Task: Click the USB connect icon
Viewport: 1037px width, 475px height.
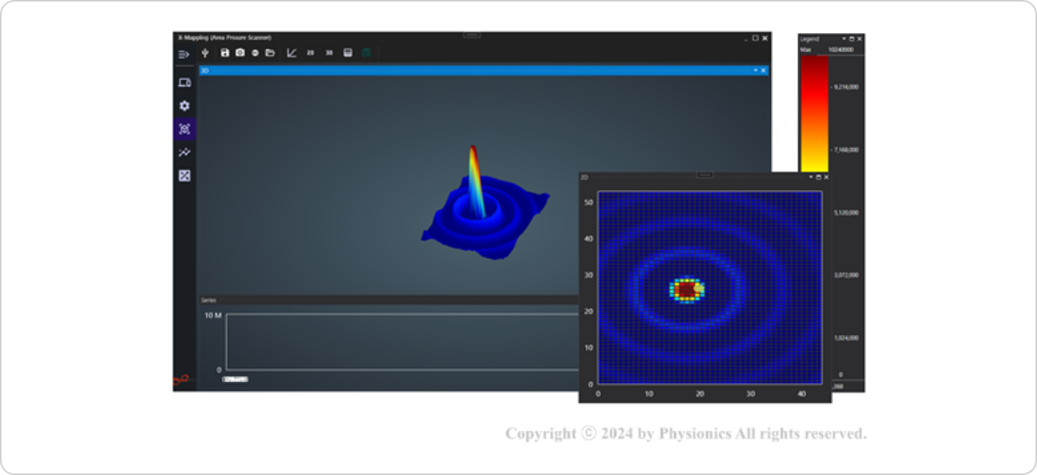Action: (x=205, y=53)
